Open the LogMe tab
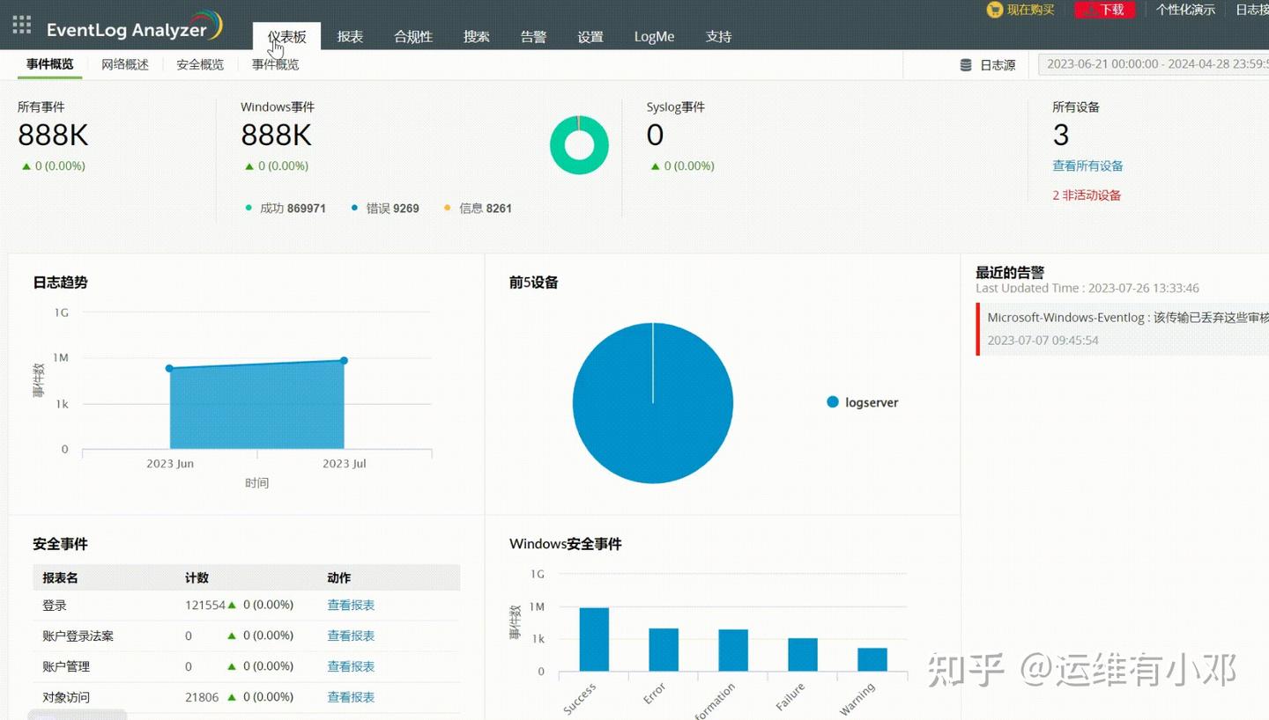The width and height of the screenshot is (1269, 720). pos(654,36)
